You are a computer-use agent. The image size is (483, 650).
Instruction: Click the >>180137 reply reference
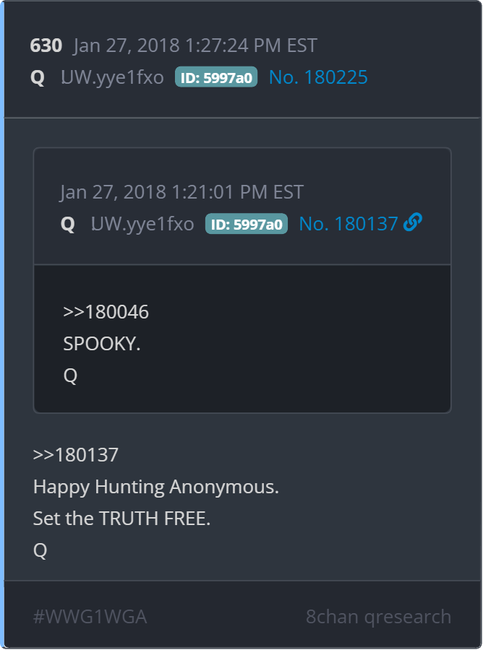[x=75, y=455]
